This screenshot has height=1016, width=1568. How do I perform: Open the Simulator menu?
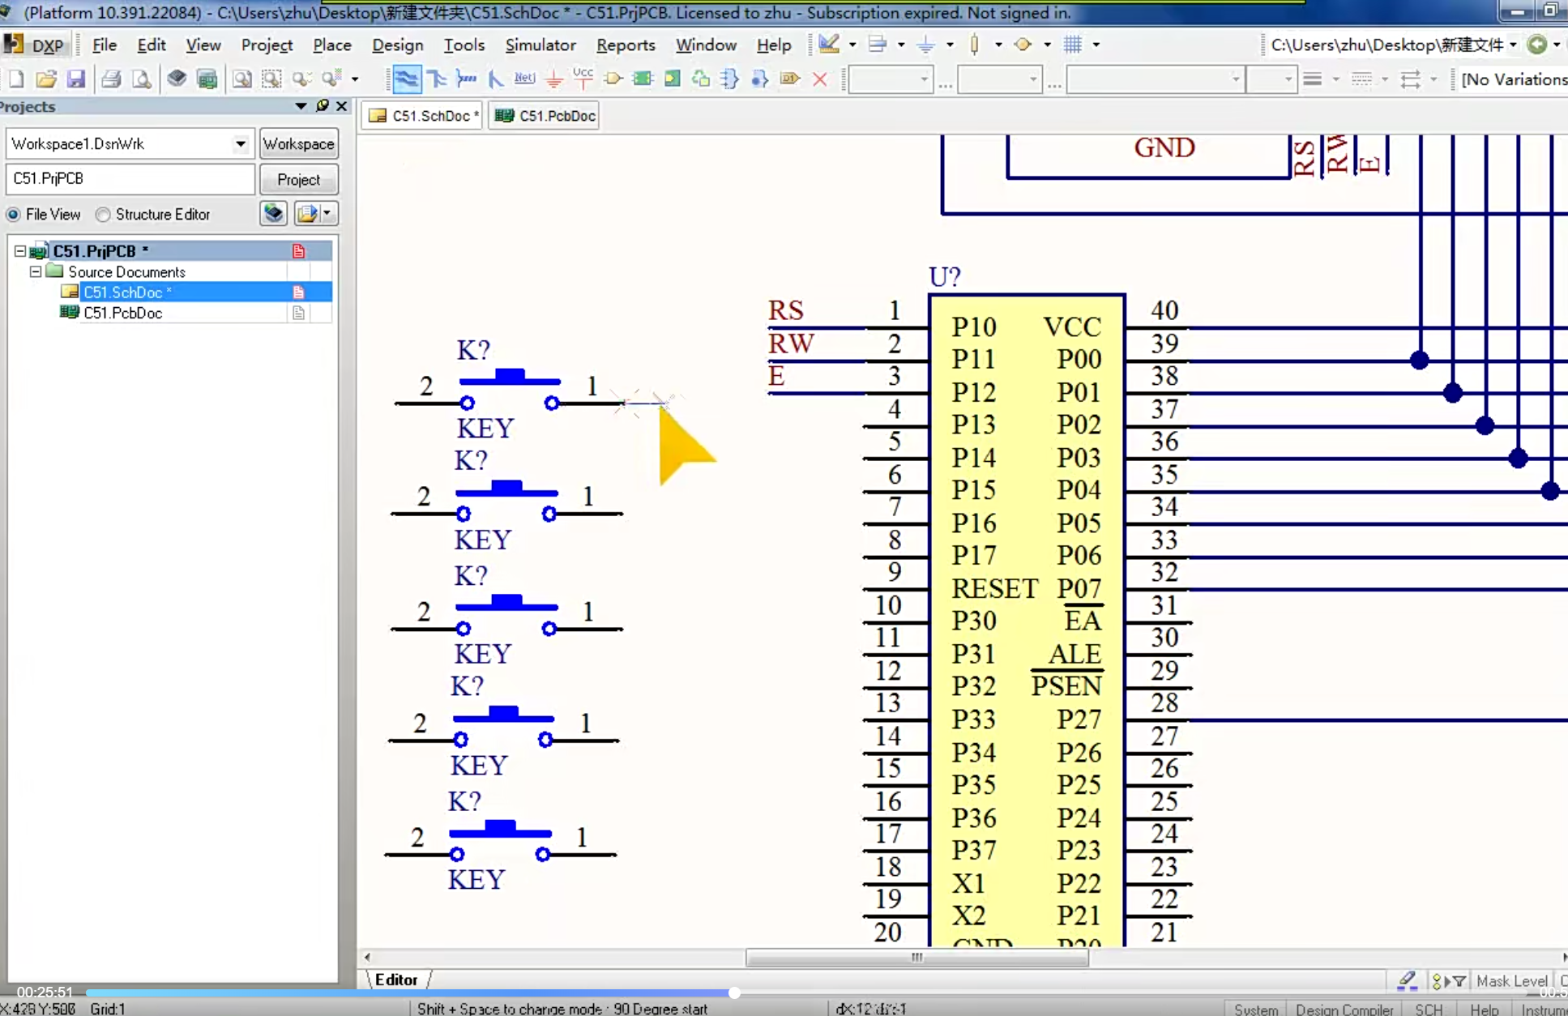click(540, 45)
